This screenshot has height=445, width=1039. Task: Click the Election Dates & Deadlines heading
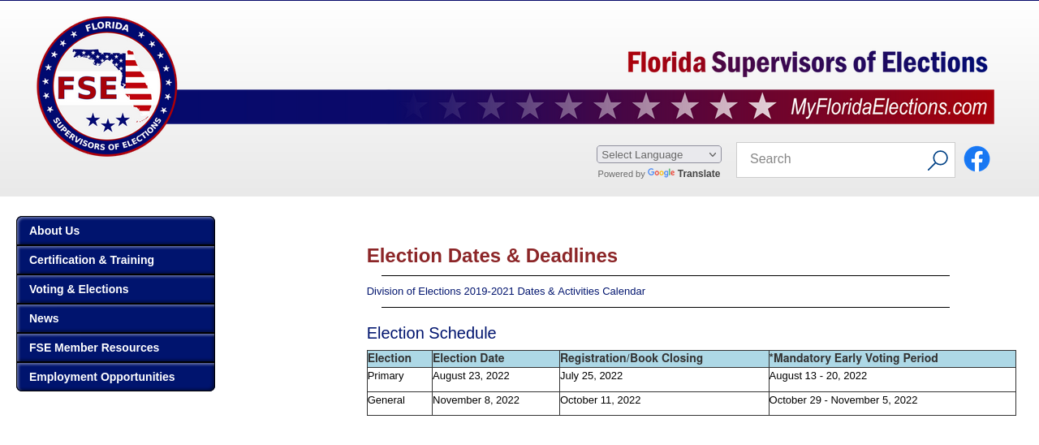pyautogui.click(x=492, y=256)
